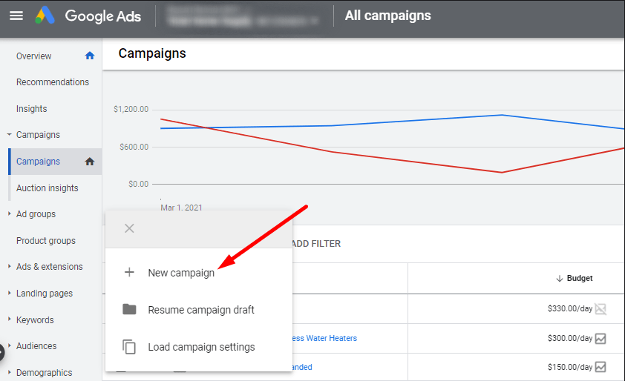Expand the Keywords section
625x381 pixels.
[x=9, y=319]
